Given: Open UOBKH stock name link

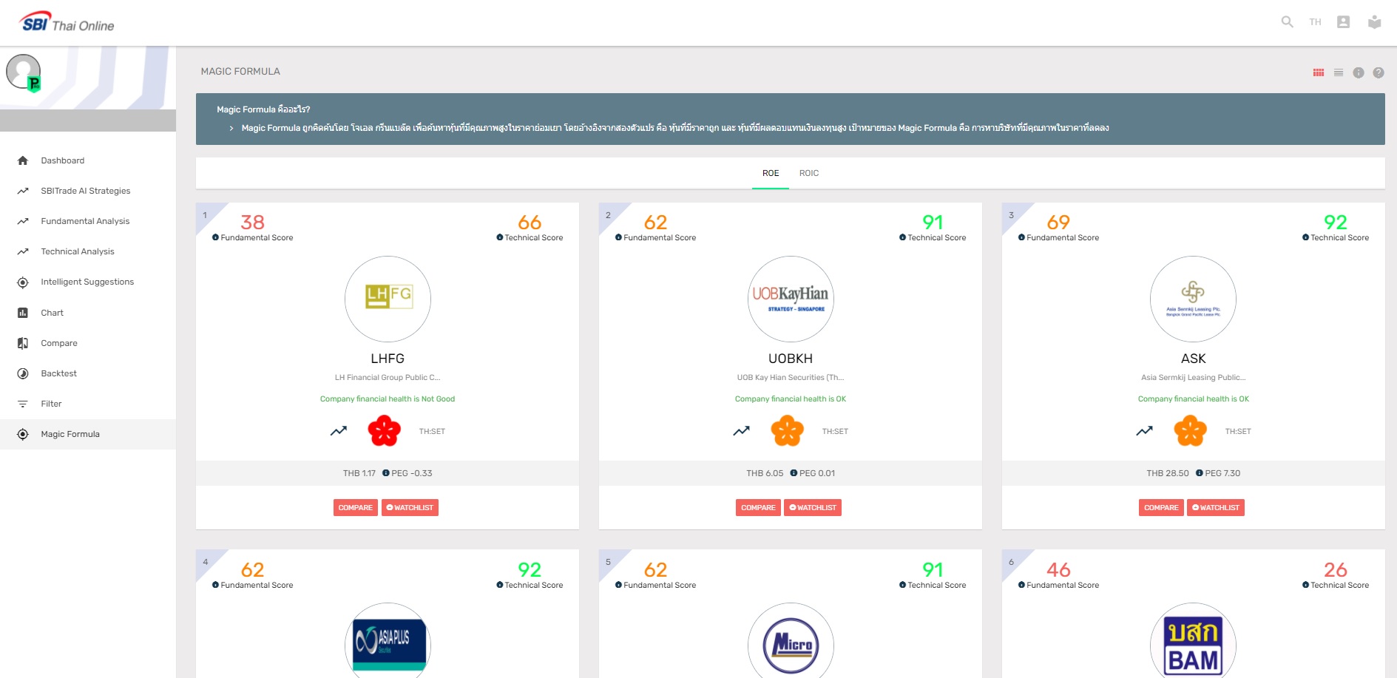Looking at the screenshot, I should (x=791, y=359).
